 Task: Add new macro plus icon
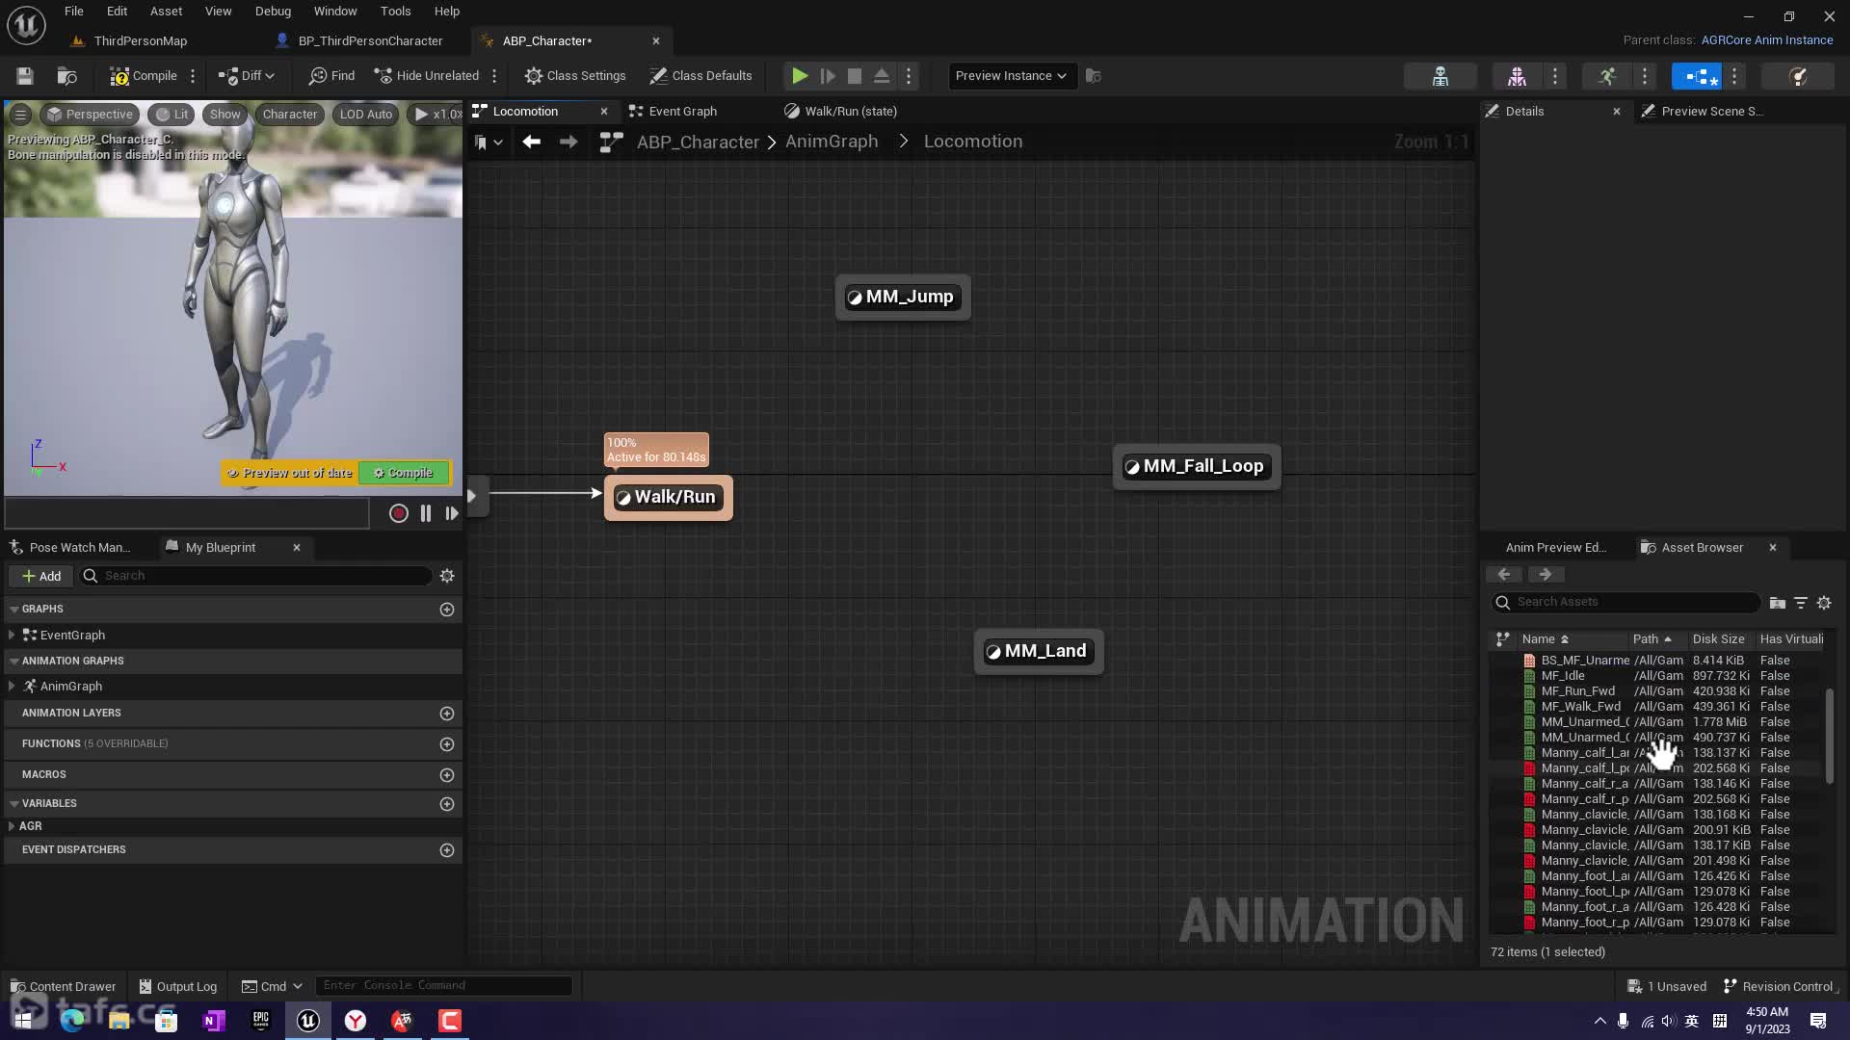[447, 775]
